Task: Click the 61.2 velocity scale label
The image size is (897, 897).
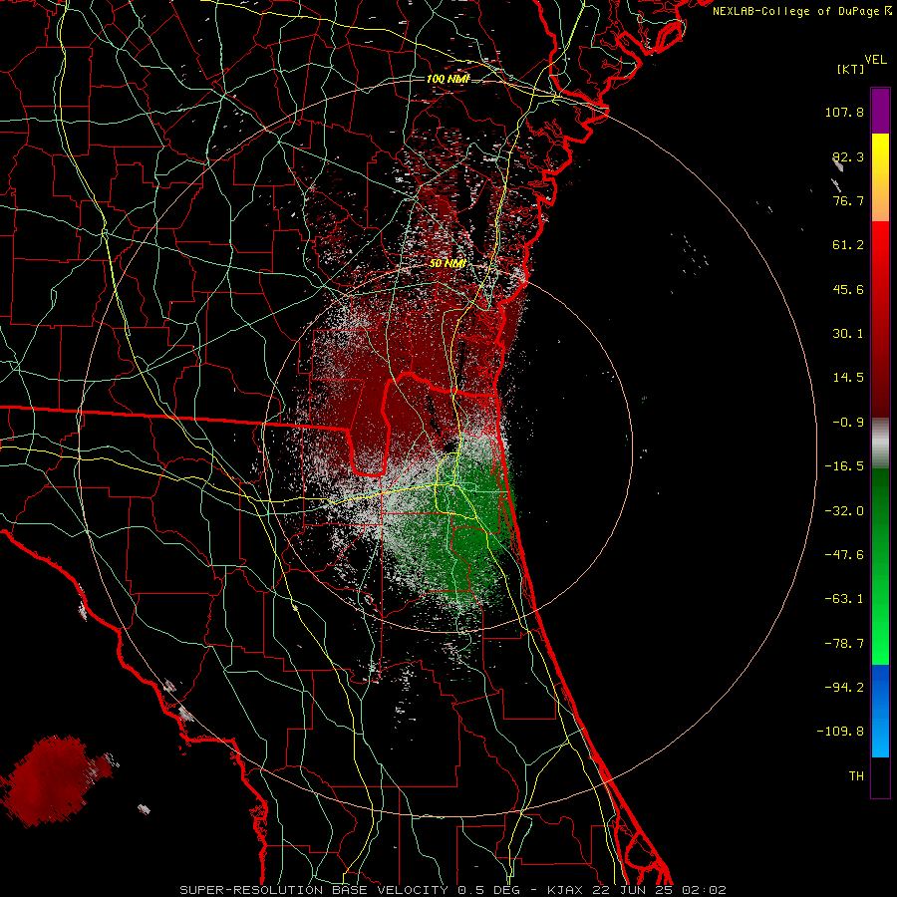Action: (848, 245)
